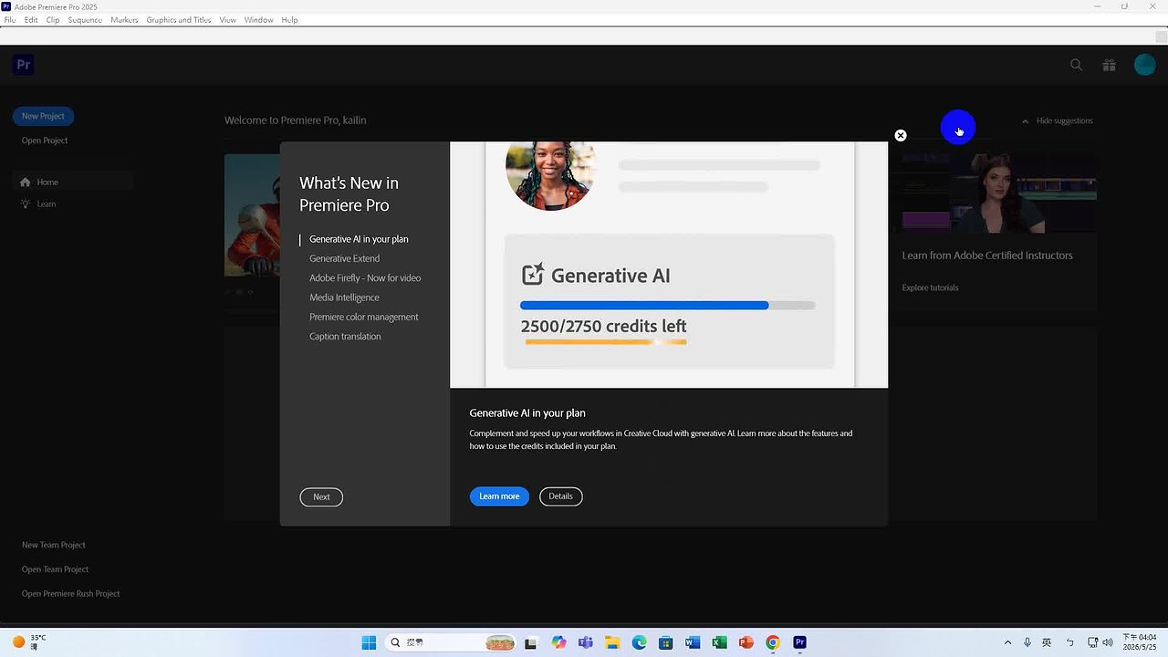Select Generative Extend in What's New list
This screenshot has width=1168, height=657.
(x=344, y=258)
